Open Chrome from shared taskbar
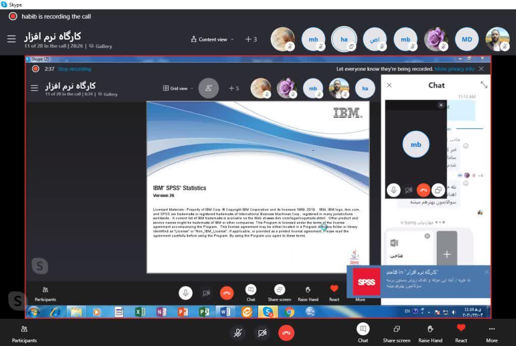The image size is (516, 346). coord(289,312)
